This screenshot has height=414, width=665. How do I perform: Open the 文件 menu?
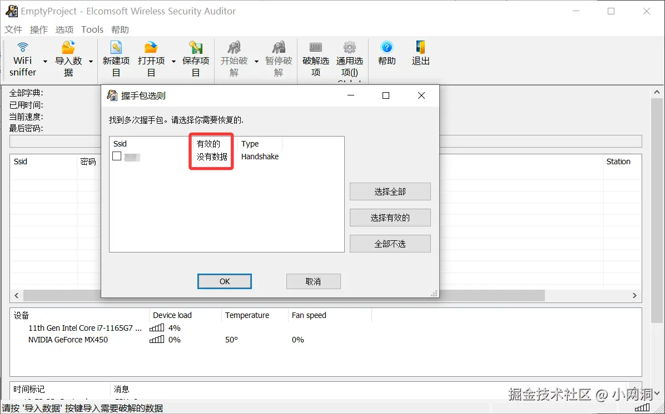click(13, 29)
